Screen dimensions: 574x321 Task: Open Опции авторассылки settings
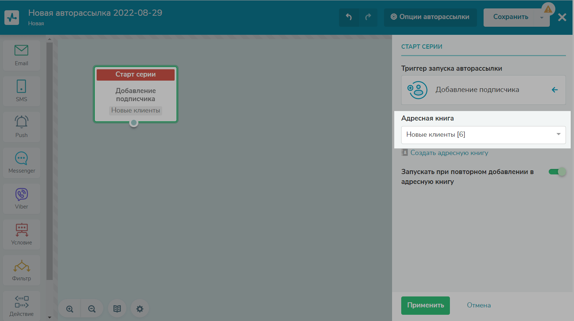pos(430,17)
